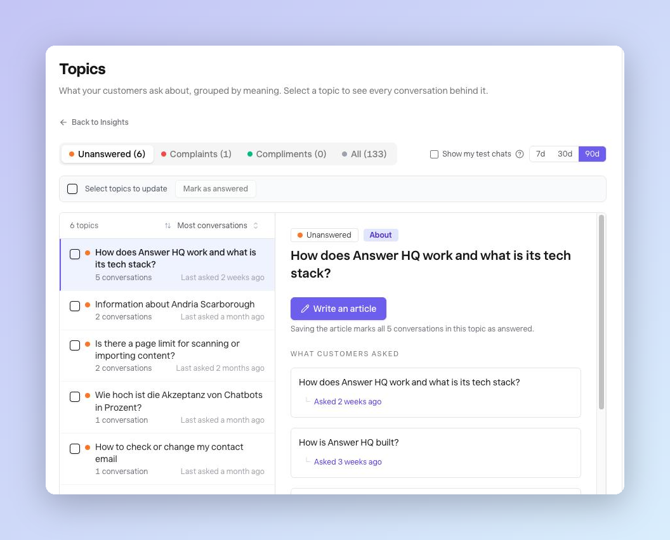Check the box for How does Answer HQ work topic

coord(75,254)
